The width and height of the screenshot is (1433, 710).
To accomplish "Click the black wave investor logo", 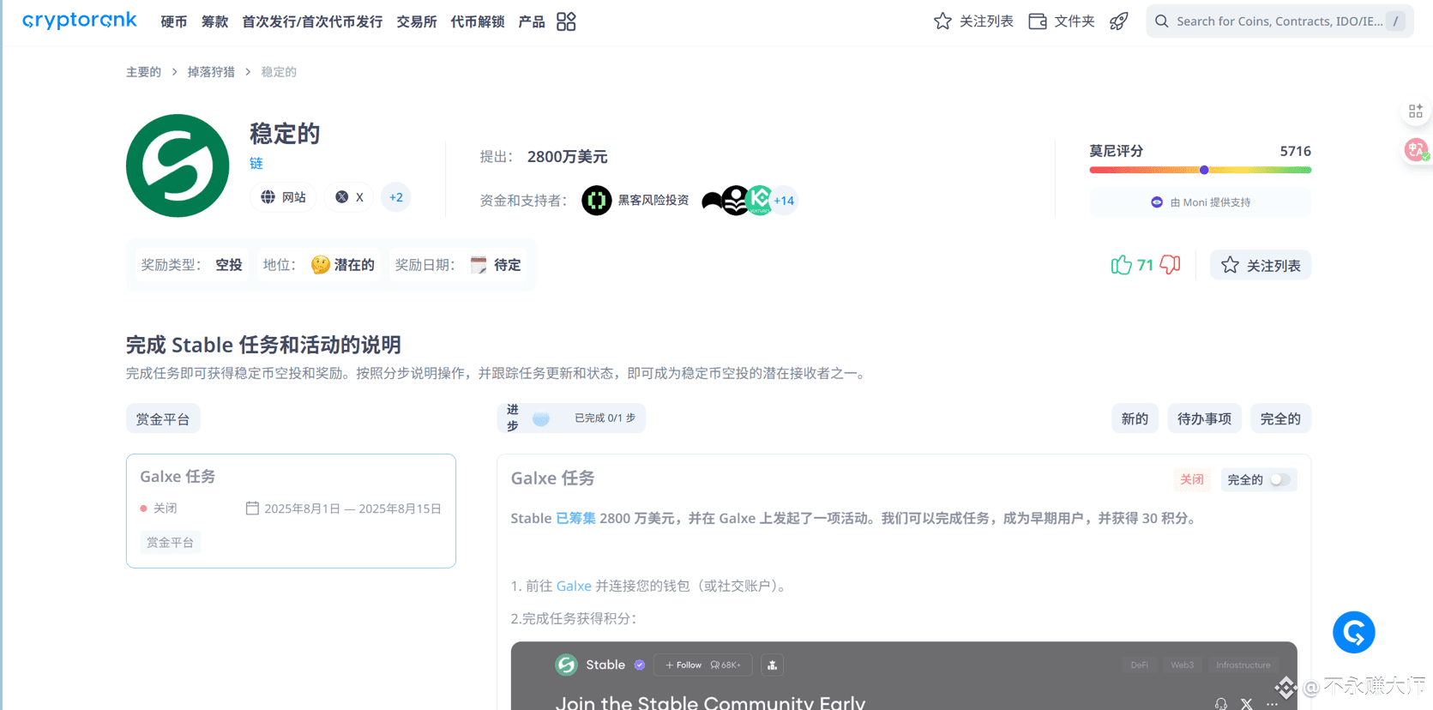I will (712, 202).
